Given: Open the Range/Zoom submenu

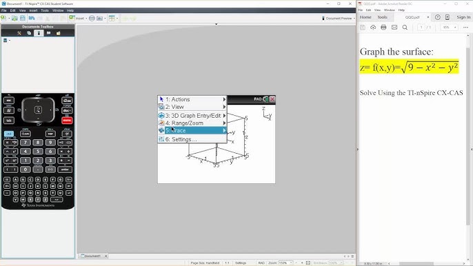Looking at the screenshot, I should point(192,123).
